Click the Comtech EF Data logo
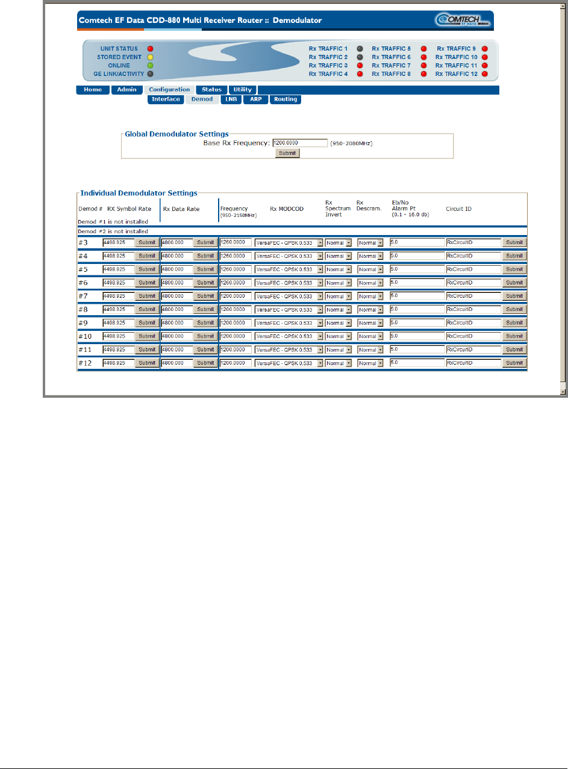This screenshot has width=568, height=769. [463, 20]
